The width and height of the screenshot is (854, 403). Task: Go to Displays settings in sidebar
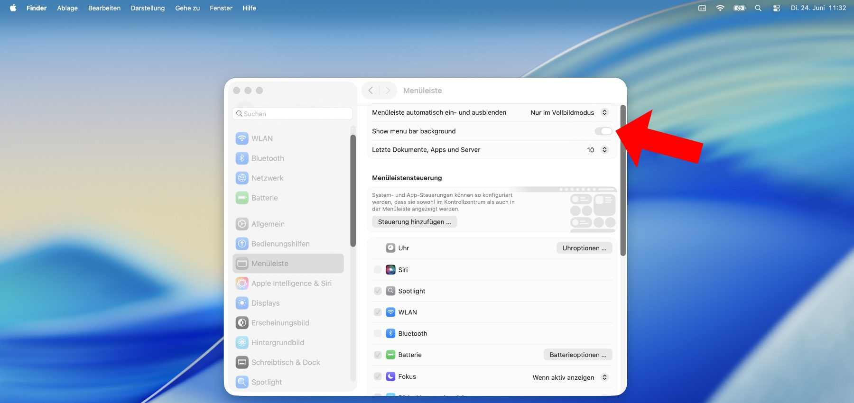265,303
